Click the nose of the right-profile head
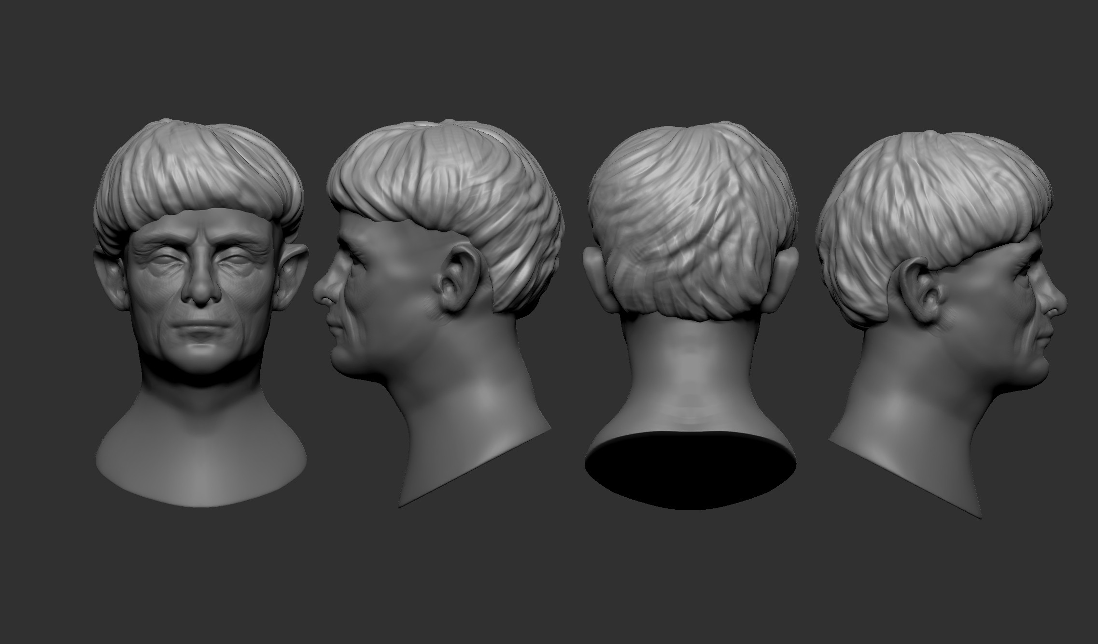1098x644 pixels. pyautogui.click(x=1056, y=302)
